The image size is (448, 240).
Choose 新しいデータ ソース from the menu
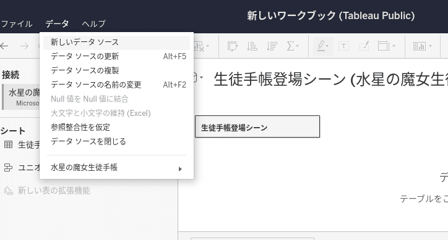116,43
